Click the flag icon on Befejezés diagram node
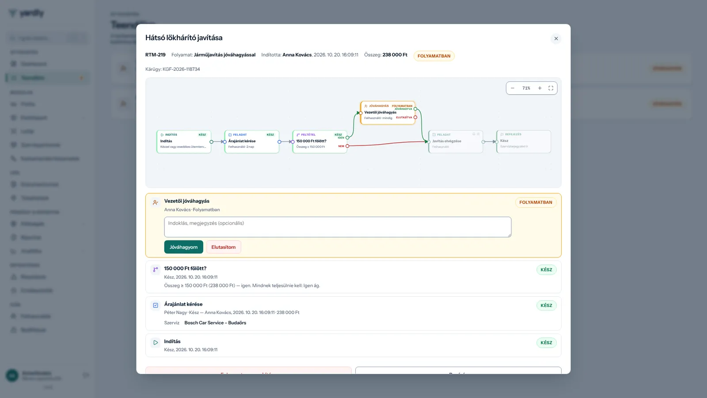Screen dimensions: 707x398 click(502, 134)
